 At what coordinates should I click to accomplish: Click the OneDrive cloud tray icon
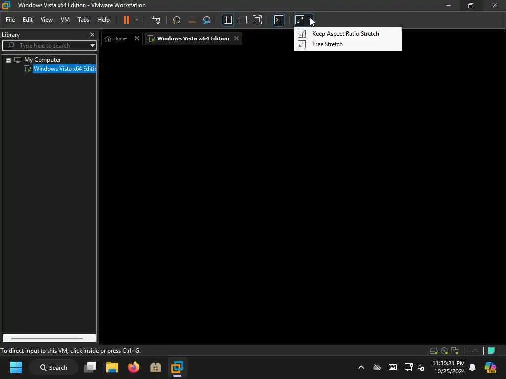click(x=377, y=367)
